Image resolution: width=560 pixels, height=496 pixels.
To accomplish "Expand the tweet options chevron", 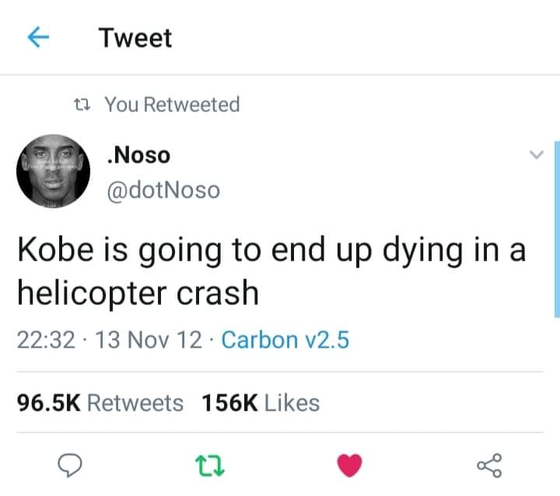I will (x=537, y=155).
